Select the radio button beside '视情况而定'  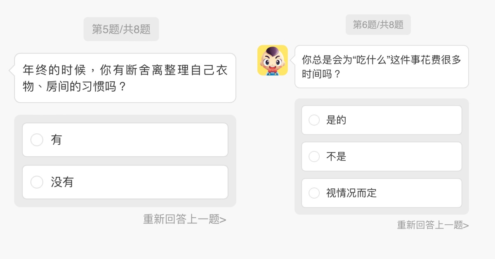(x=314, y=193)
